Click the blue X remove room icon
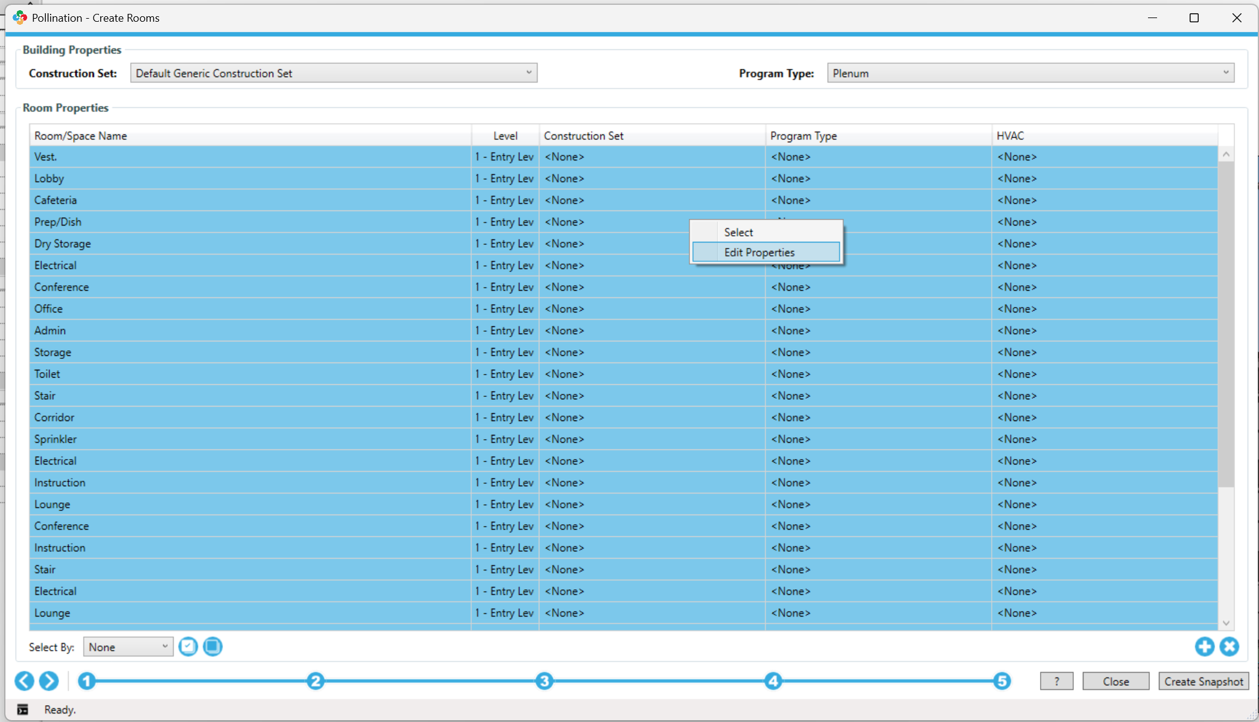The width and height of the screenshot is (1259, 722). [x=1229, y=647]
